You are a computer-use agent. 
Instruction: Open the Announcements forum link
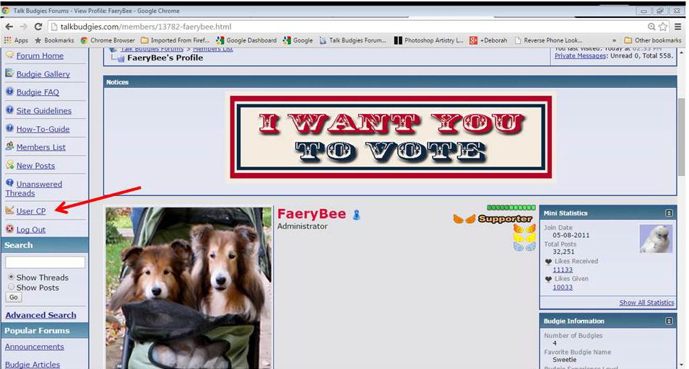click(x=35, y=346)
